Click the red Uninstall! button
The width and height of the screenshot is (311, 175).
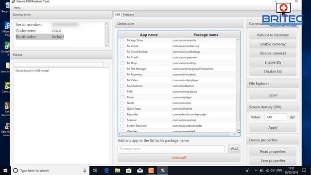tap(179, 157)
